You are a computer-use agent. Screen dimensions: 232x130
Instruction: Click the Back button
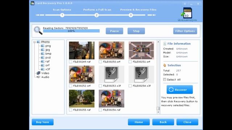click(163, 122)
